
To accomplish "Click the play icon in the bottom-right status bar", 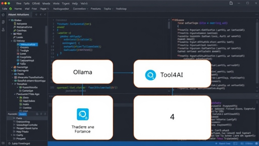I will click(x=217, y=143).
